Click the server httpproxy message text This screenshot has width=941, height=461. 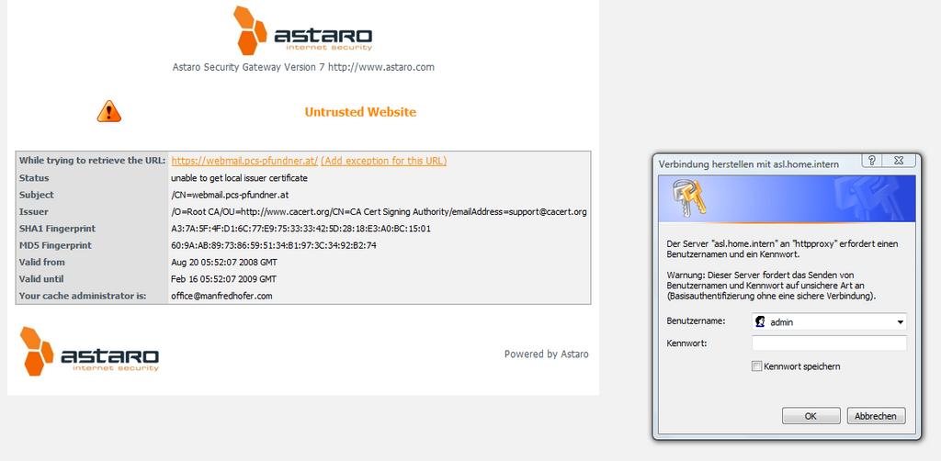tap(783, 250)
